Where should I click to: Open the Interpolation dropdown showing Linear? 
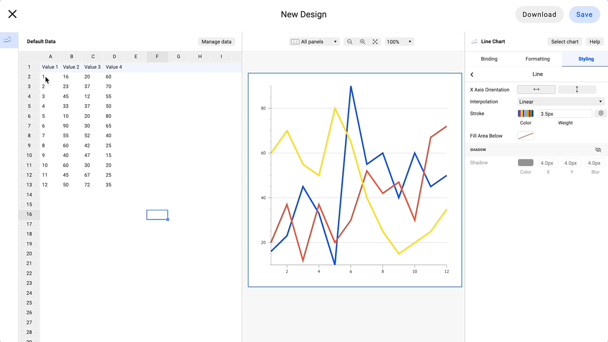560,101
